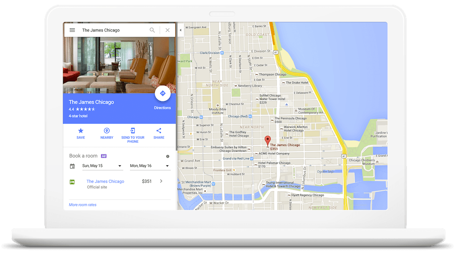Image resolution: width=455 pixels, height=257 pixels.
Task: Click Chicago Children's Museum label
Action: [x=362, y=162]
